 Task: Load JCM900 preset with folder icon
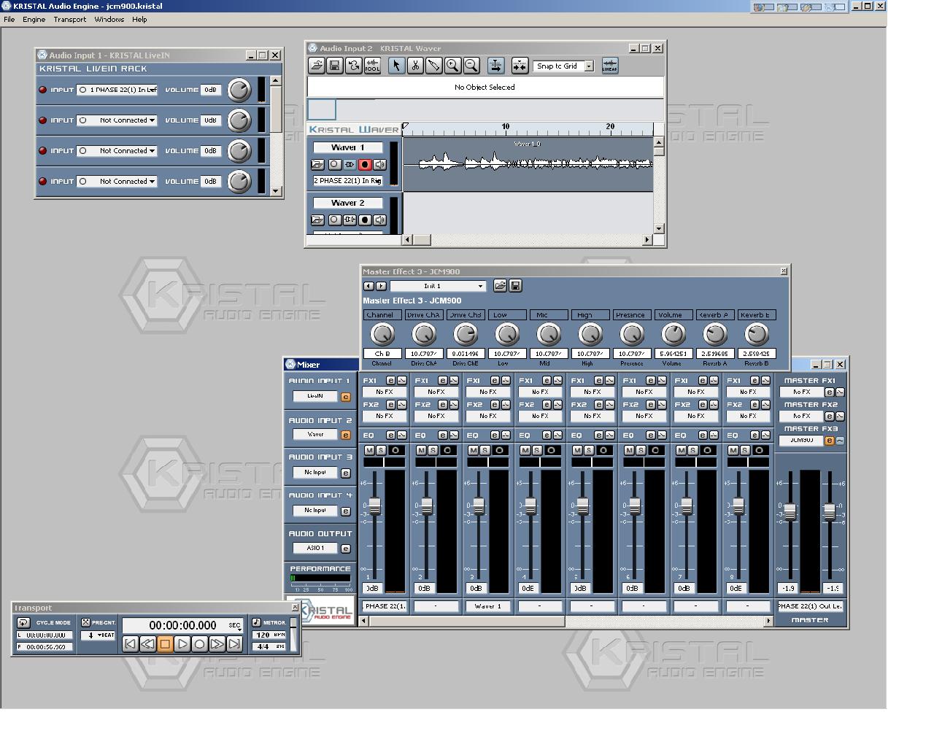[x=500, y=286]
